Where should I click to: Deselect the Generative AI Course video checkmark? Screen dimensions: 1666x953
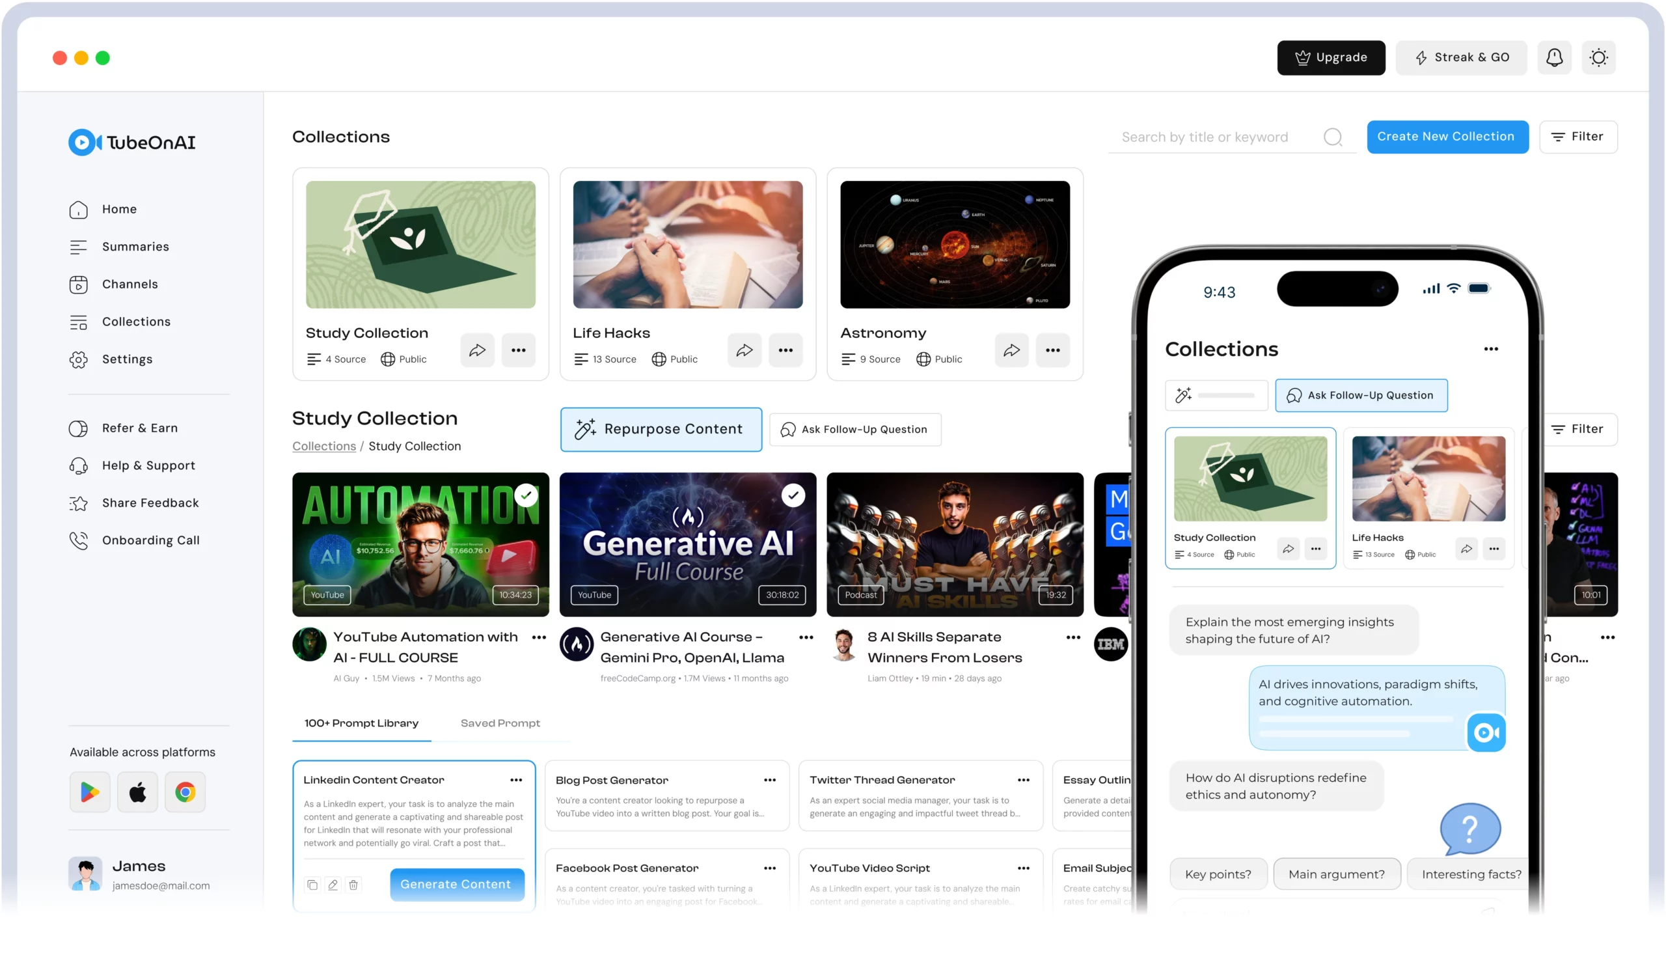[793, 495]
